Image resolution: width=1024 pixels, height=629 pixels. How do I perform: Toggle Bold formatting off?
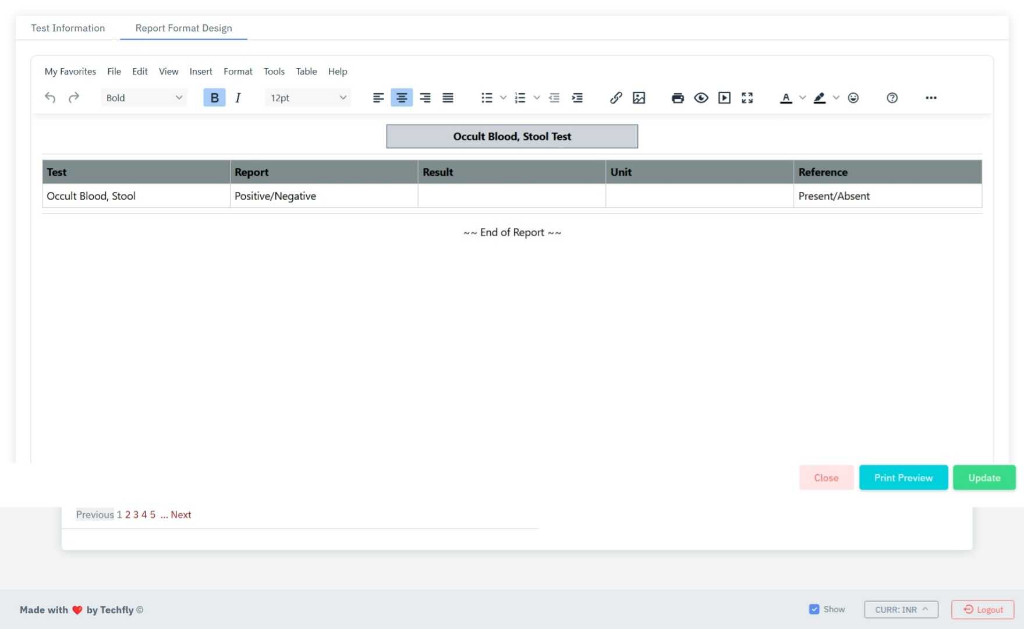214,97
